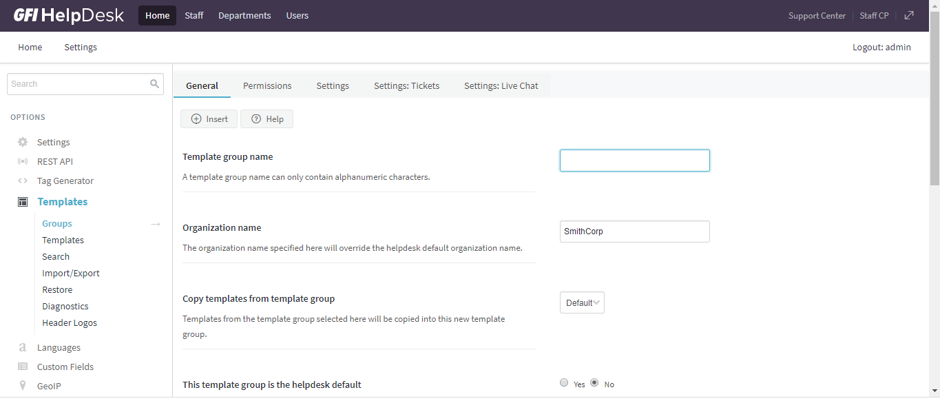Viewport: 940px width, 401px height.
Task: Focus the Template group name field
Action: 634,161
